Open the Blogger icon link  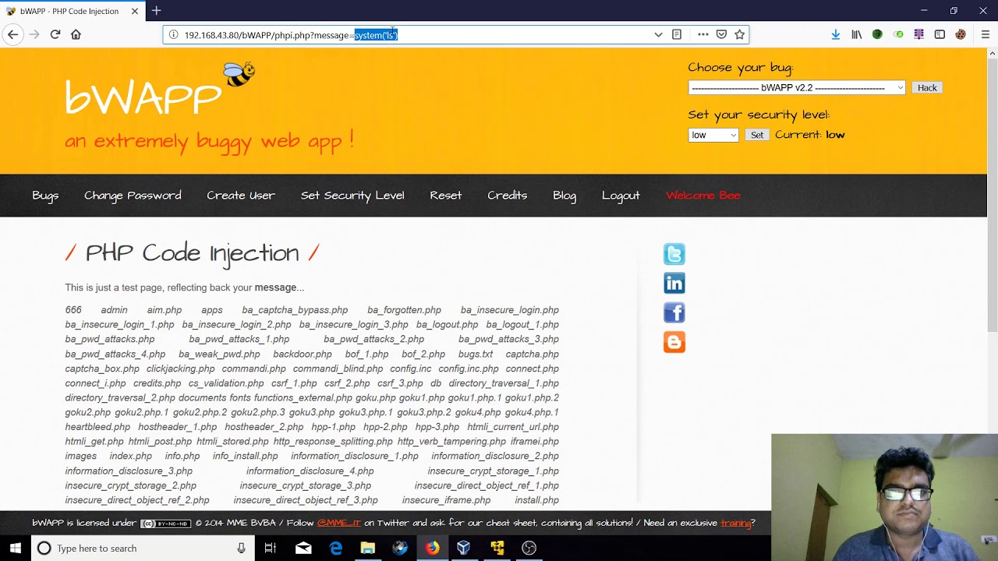pyautogui.click(x=674, y=341)
